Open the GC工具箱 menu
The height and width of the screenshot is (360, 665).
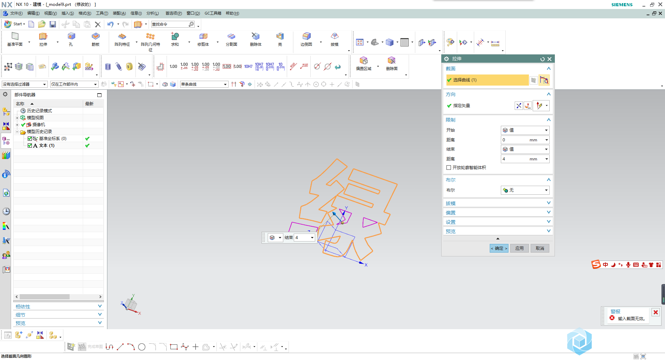click(x=213, y=13)
